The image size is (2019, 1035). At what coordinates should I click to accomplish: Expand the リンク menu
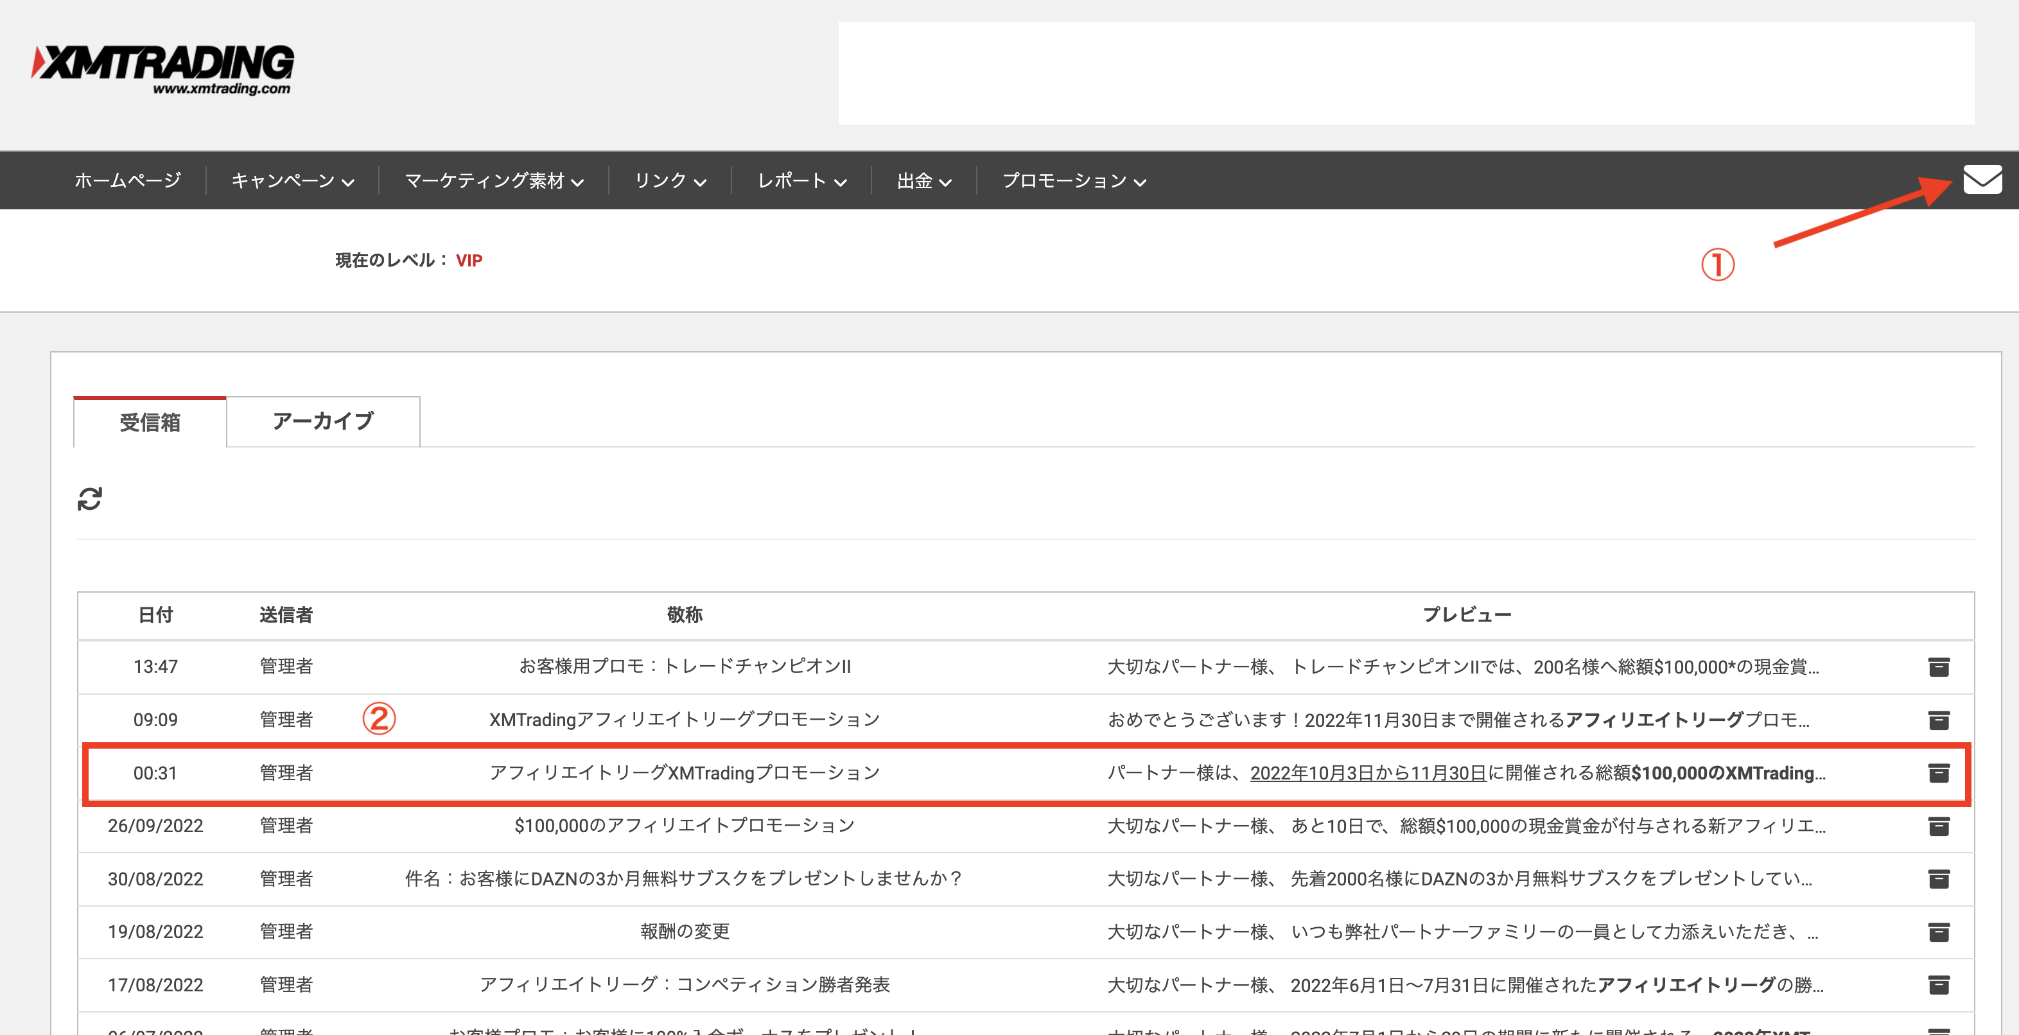pyautogui.click(x=670, y=181)
